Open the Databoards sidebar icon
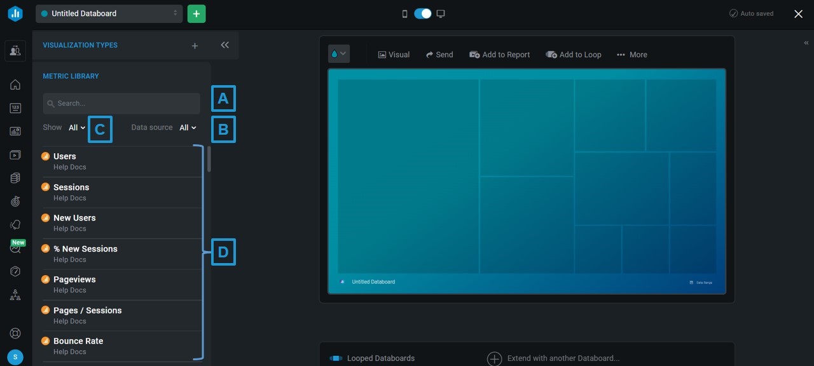 [15, 131]
